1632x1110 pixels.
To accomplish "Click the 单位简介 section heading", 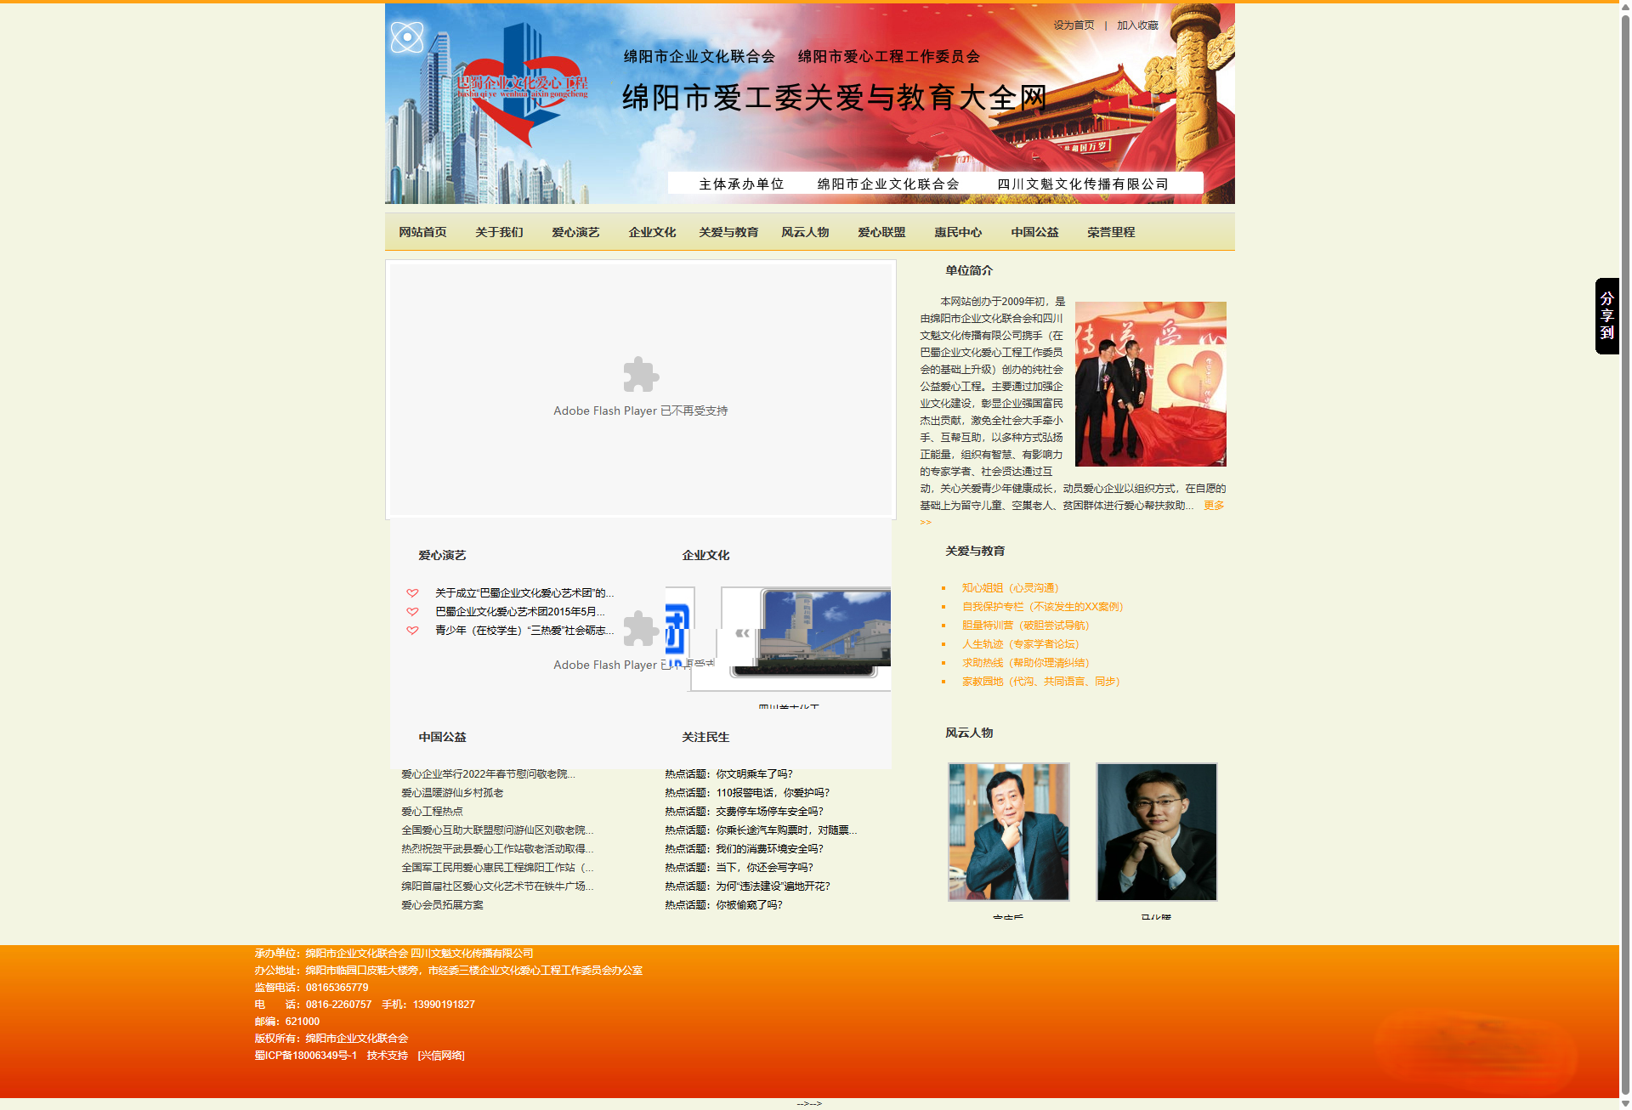I will pyautogui.click(x=969, y=271).
